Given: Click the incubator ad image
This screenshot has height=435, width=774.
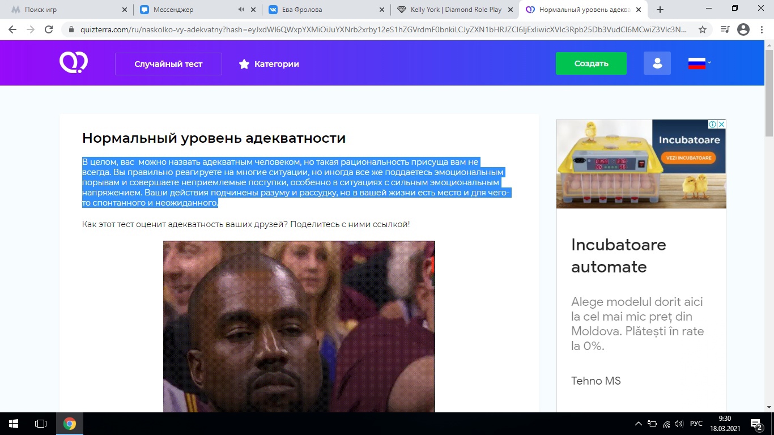Looking at the screenshot, I should tap(641, 164).
